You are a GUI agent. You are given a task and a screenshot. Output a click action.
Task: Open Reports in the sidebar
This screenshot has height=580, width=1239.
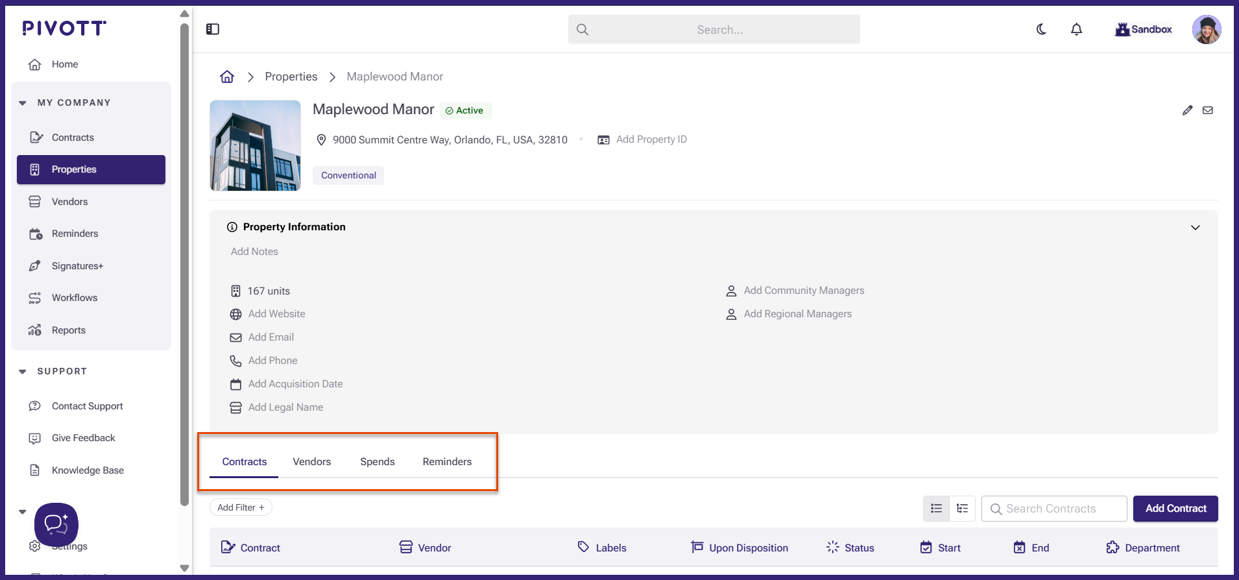coord(91,330)
